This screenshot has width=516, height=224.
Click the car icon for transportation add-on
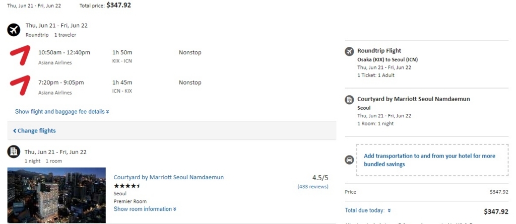[x=349, y=160]
